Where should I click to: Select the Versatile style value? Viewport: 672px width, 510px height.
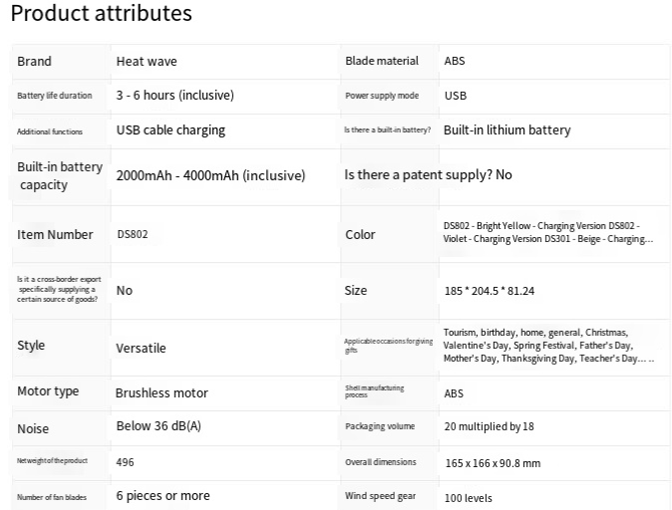pos(141,349)
